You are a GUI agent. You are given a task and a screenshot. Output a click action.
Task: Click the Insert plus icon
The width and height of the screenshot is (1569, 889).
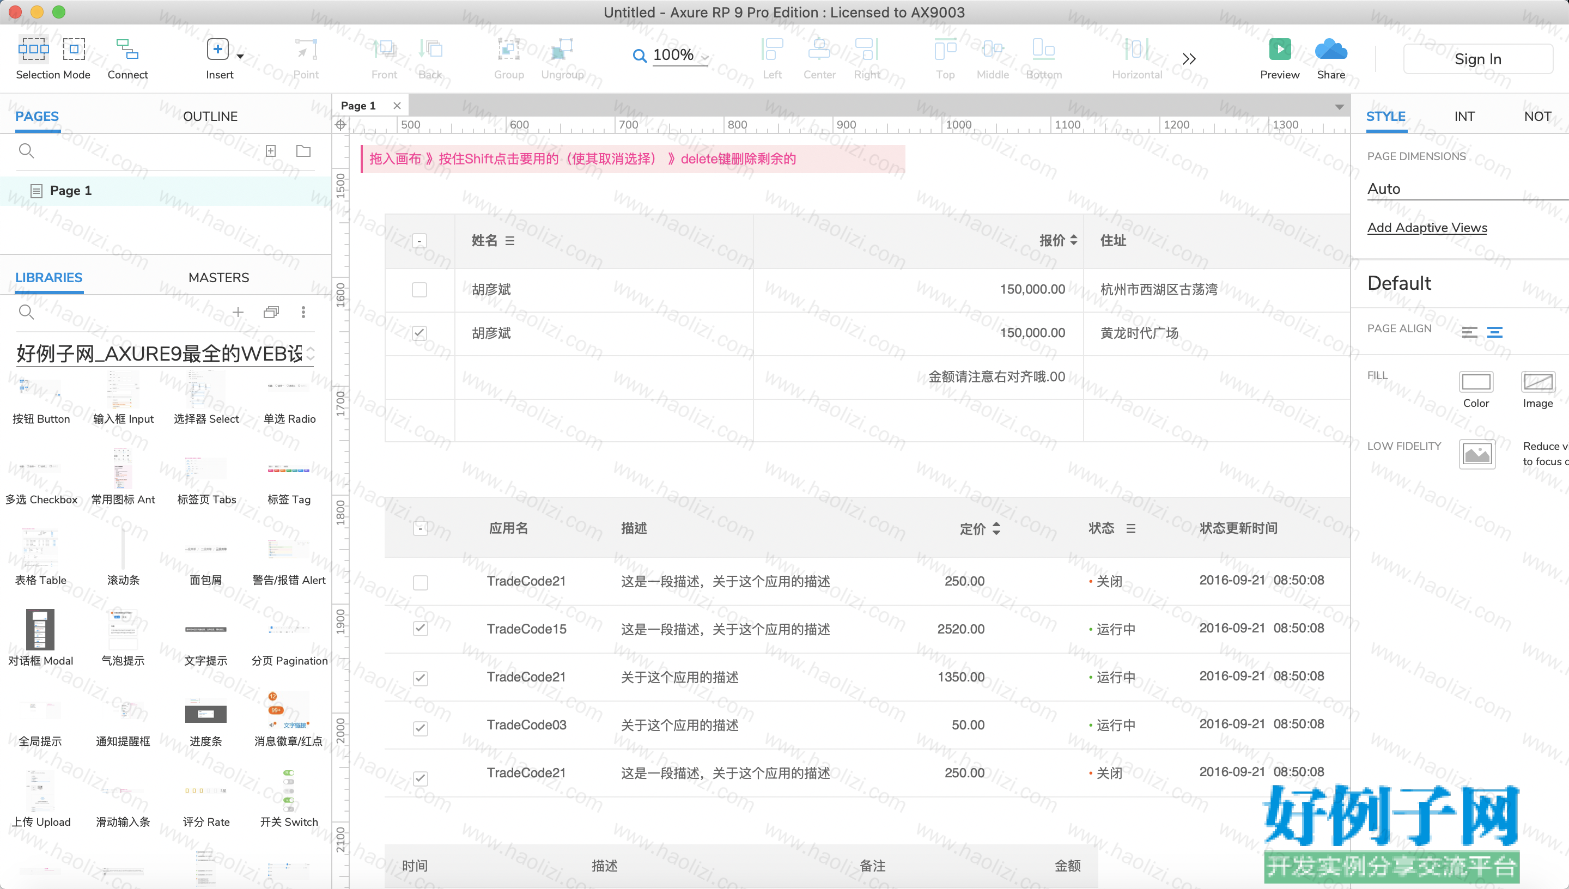click(x=218, y=50)
